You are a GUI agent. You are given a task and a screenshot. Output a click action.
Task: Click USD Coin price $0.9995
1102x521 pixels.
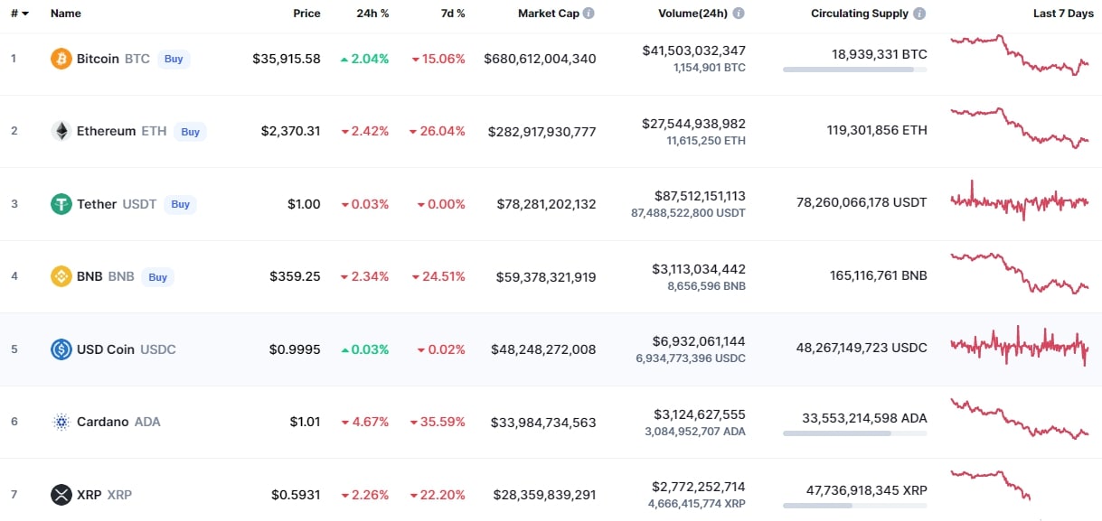click(x=295, y=349)
